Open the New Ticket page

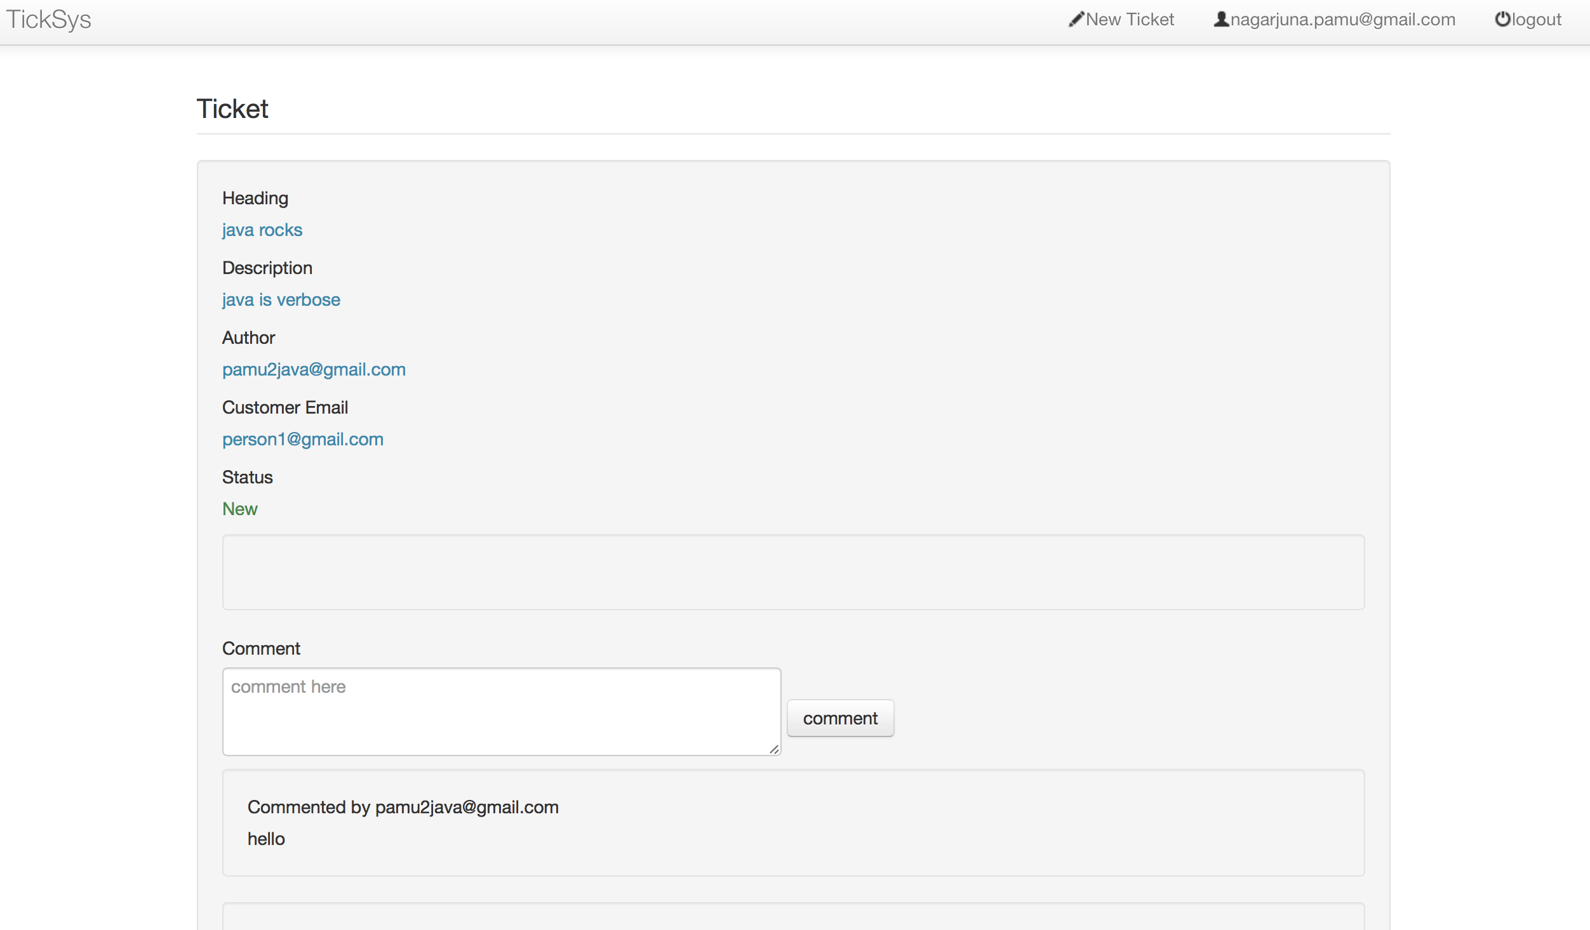click(1129, 20)
